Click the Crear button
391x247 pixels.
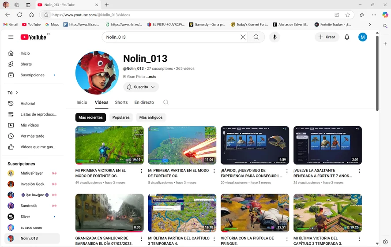click(327, 37)
